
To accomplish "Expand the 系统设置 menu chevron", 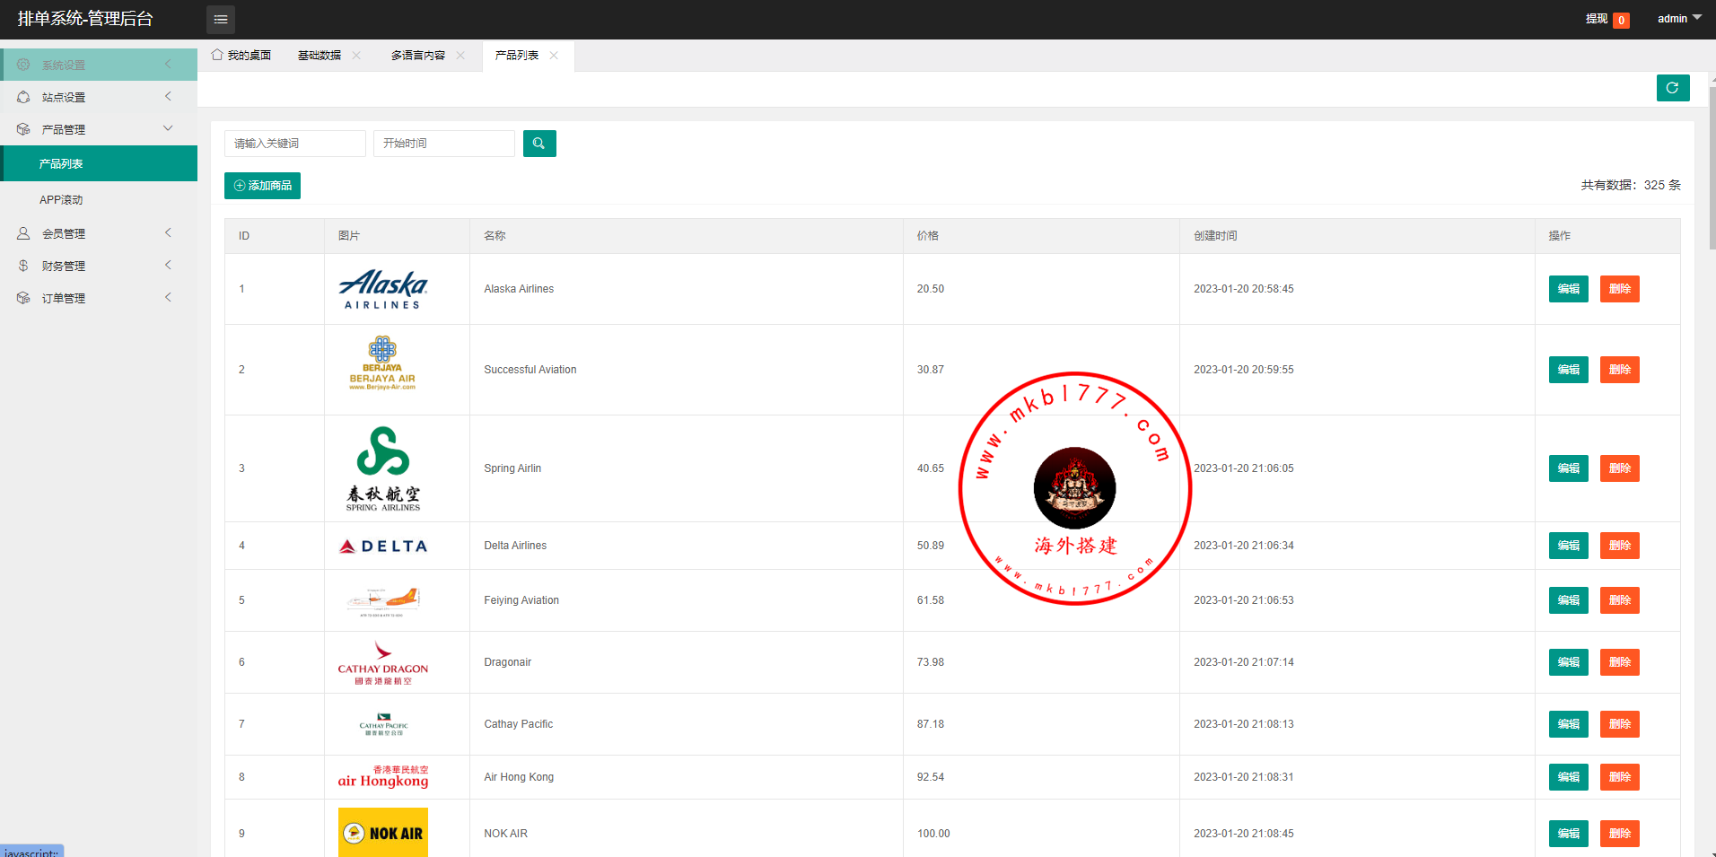I will click(168, 64).
